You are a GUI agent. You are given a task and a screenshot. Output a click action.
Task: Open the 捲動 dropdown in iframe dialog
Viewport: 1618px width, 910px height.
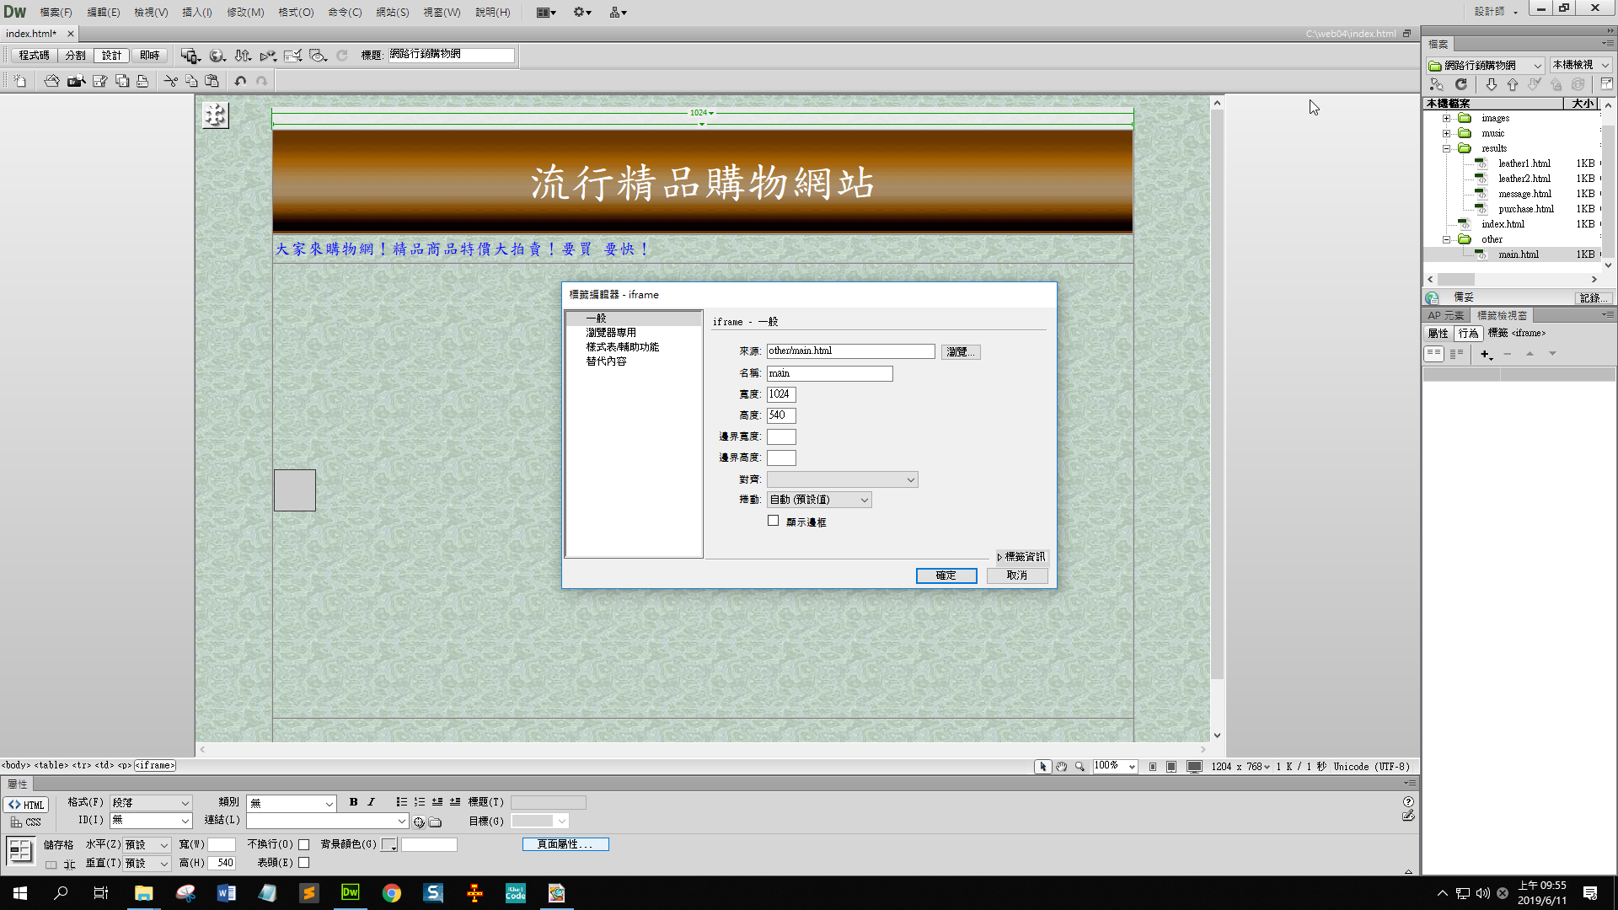point(818,500)
